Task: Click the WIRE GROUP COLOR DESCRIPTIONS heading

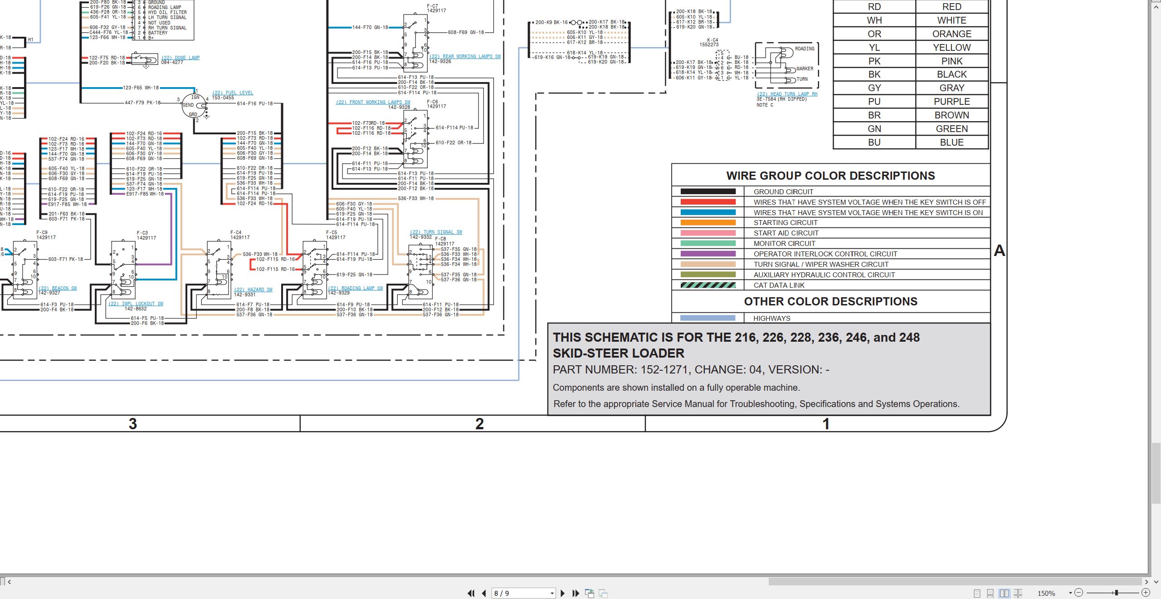Action: click(830, 176)
